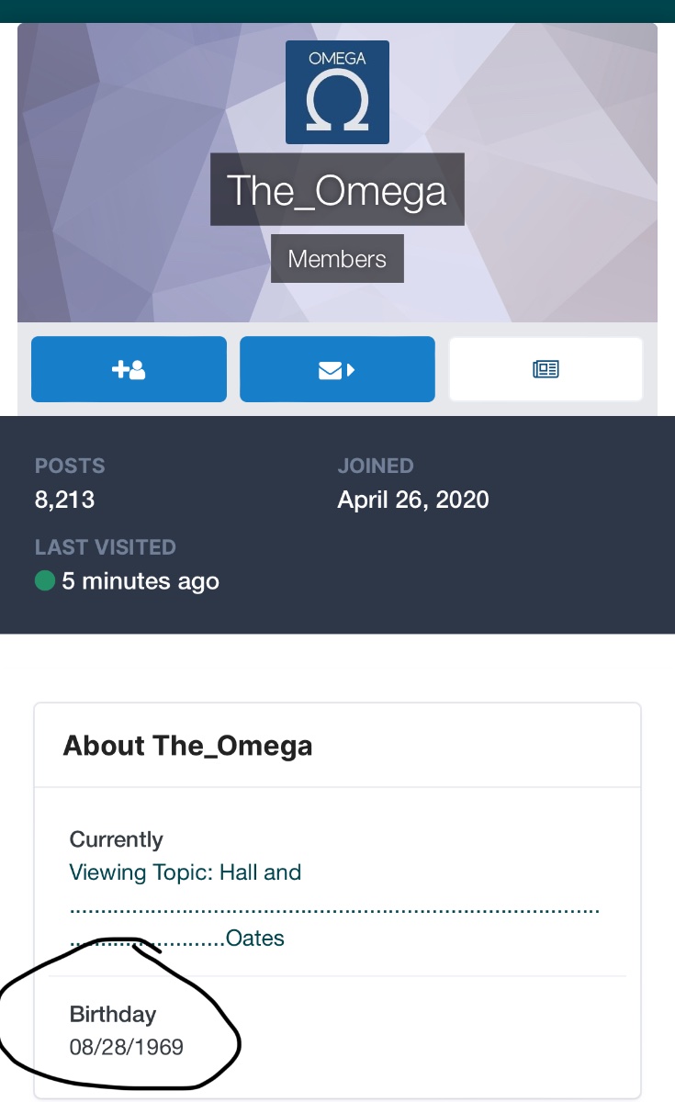Click the "Oates" end of topic link
The image size is (675, 1102).
pos(255,939)
